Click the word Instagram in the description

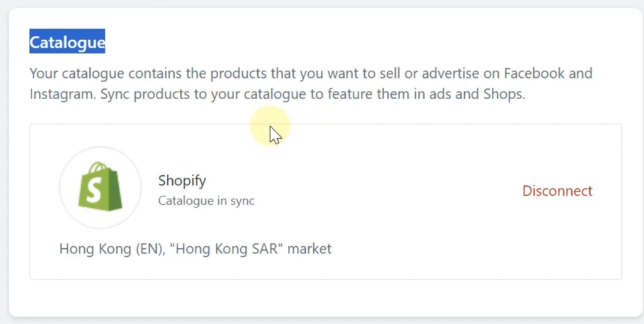click(58, 95)
